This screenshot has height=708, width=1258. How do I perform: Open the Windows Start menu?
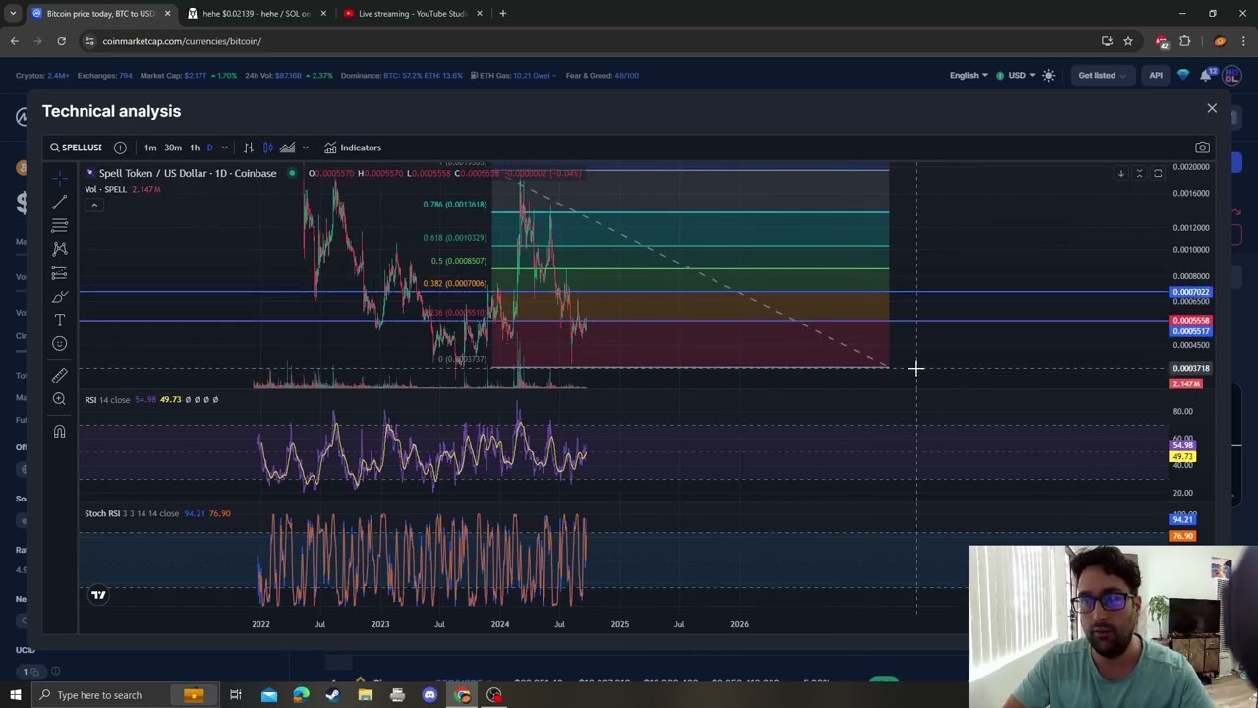tap(16, 695)
